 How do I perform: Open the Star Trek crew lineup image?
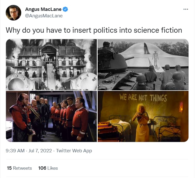pyautogui.click(x=51, y=116)
